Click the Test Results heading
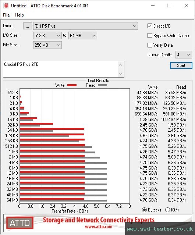The height and width of the screenshot is (235, 195). tap(98, 81)
